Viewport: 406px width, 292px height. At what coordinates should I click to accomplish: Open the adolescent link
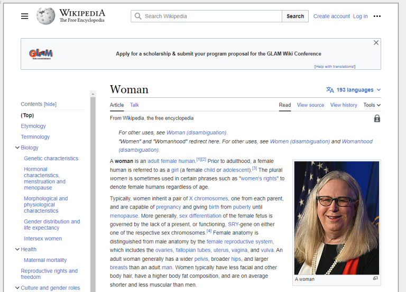pos(236,170)
